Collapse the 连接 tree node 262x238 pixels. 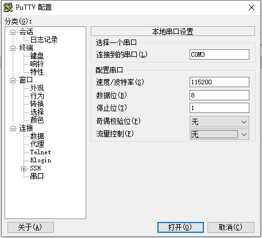13,128
